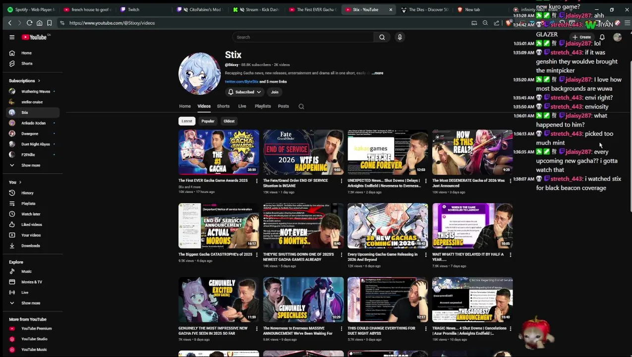The height and width of the screenshot is (357, 632).
Task: Play Biggest Gacha CATASTROPHE's of 2025 thumbnail
Action: [x=219, y=226]
